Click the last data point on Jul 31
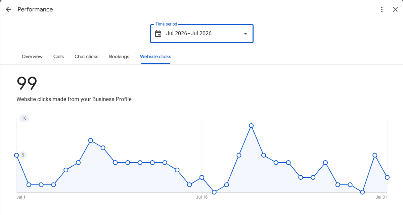Image resolution: width=403 pixels, height=215 pixels. [x=387, y=177]
